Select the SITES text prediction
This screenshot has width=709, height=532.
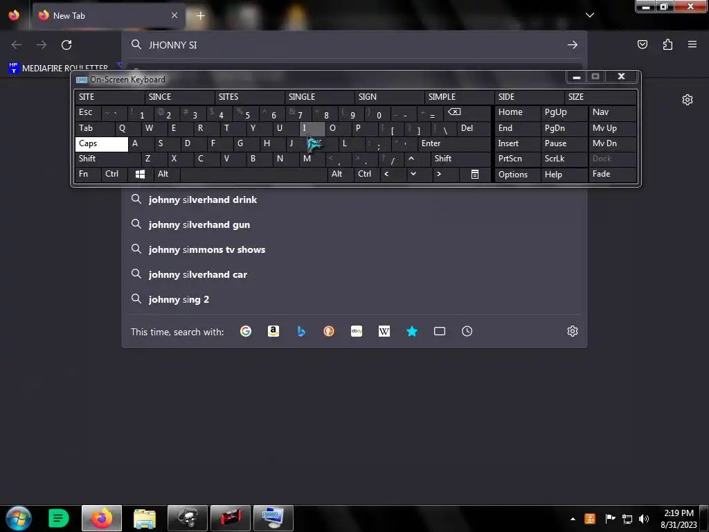(249, 97)
